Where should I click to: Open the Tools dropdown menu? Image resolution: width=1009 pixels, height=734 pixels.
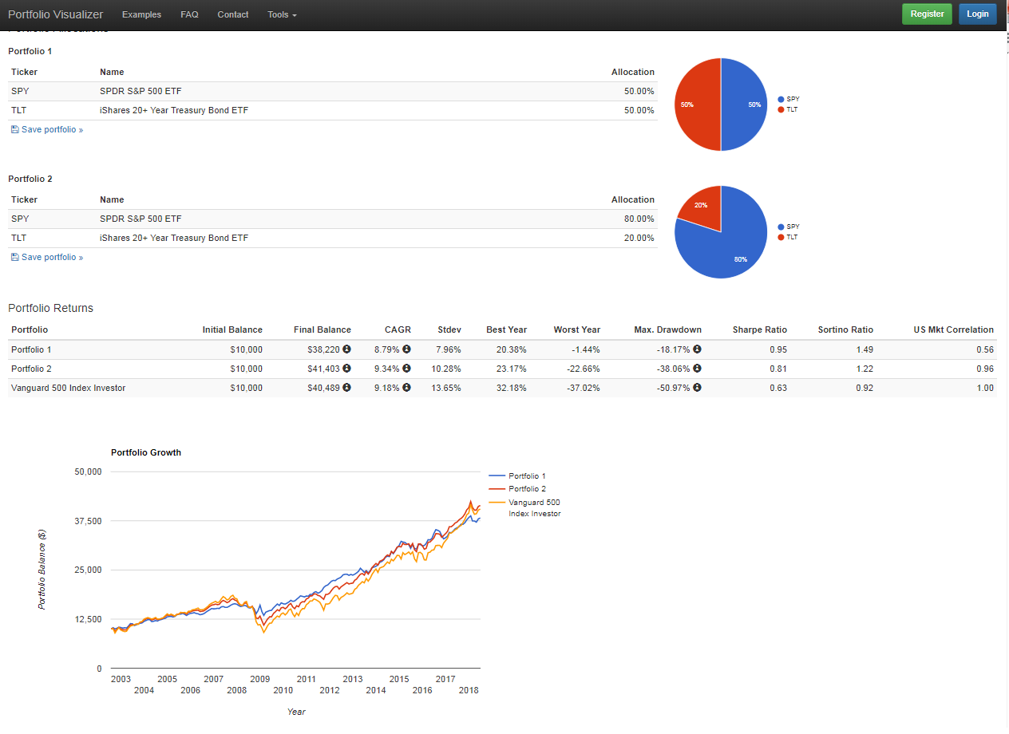[x=282, y=14]
